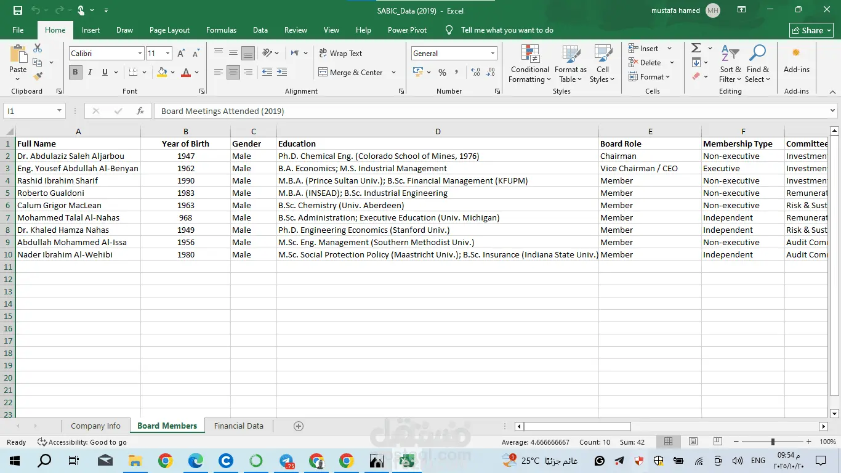Switch to Page Layout view in status bar
The height and width of the screenshot is (473, 841).
tap(693, 442)
